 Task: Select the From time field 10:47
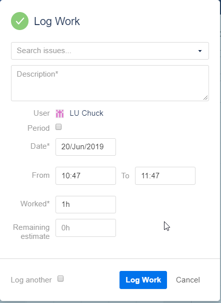point(85,176)
